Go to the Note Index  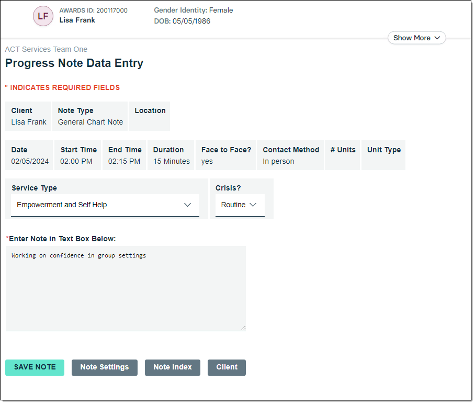pos(172,367)
